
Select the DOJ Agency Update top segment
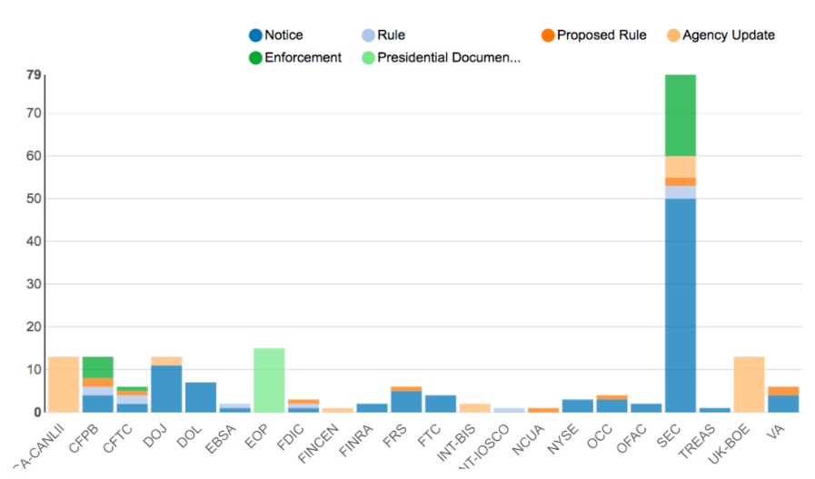tap(166, 361)
